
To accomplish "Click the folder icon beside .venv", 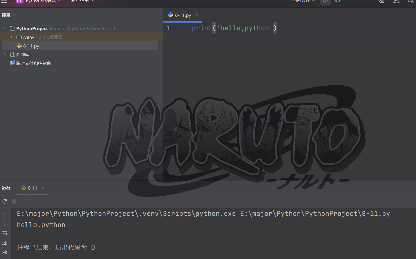I will (x=19, y=37).
